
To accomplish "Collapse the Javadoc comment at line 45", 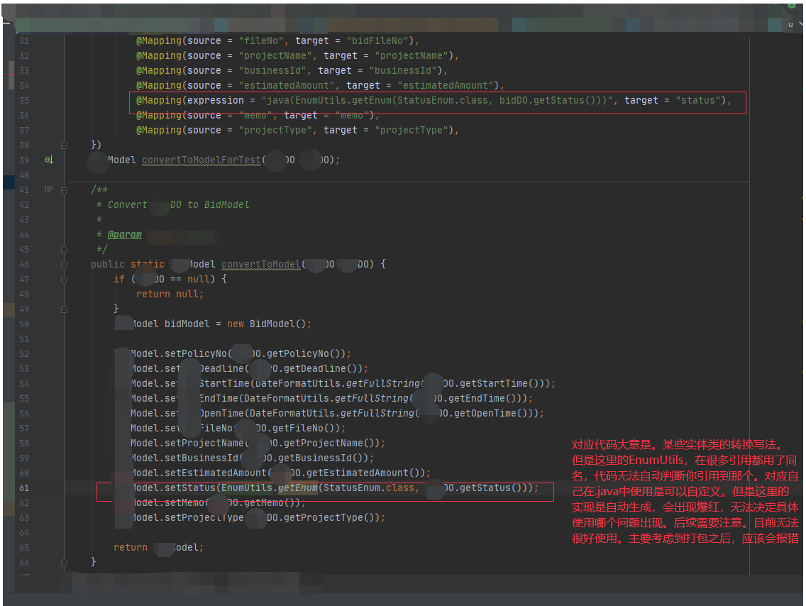I will click(64, 249).
